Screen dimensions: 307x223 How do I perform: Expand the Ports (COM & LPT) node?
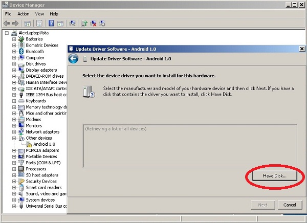(14, 163)
